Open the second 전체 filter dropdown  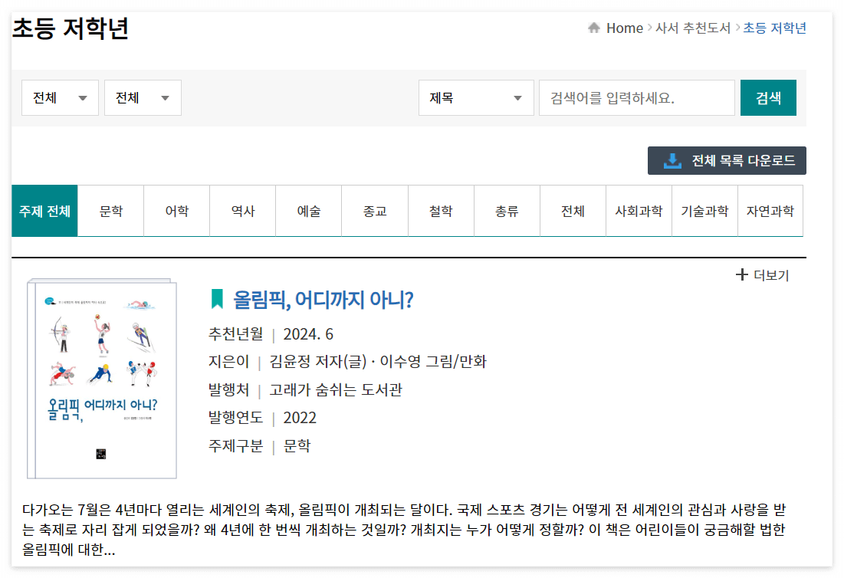tap(142, 97)
